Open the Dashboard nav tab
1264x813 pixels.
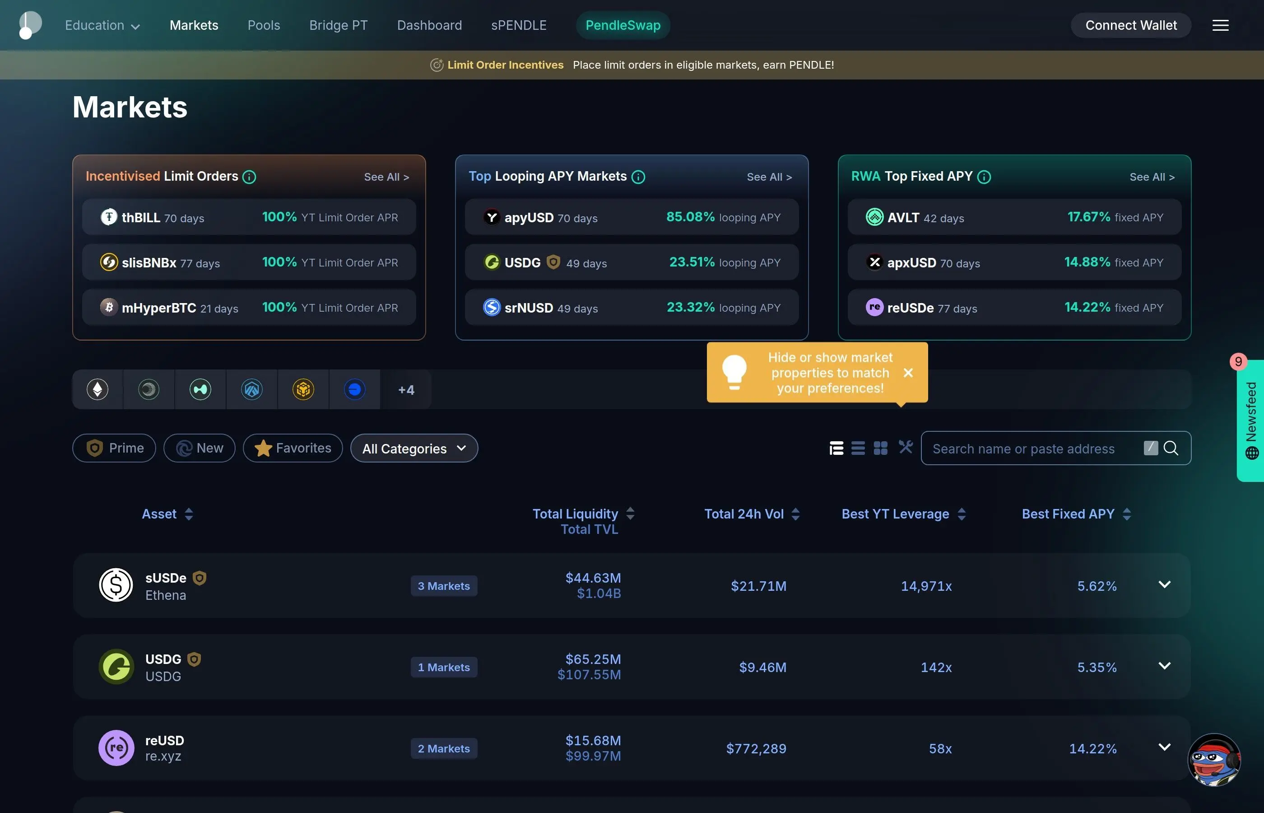429,25
